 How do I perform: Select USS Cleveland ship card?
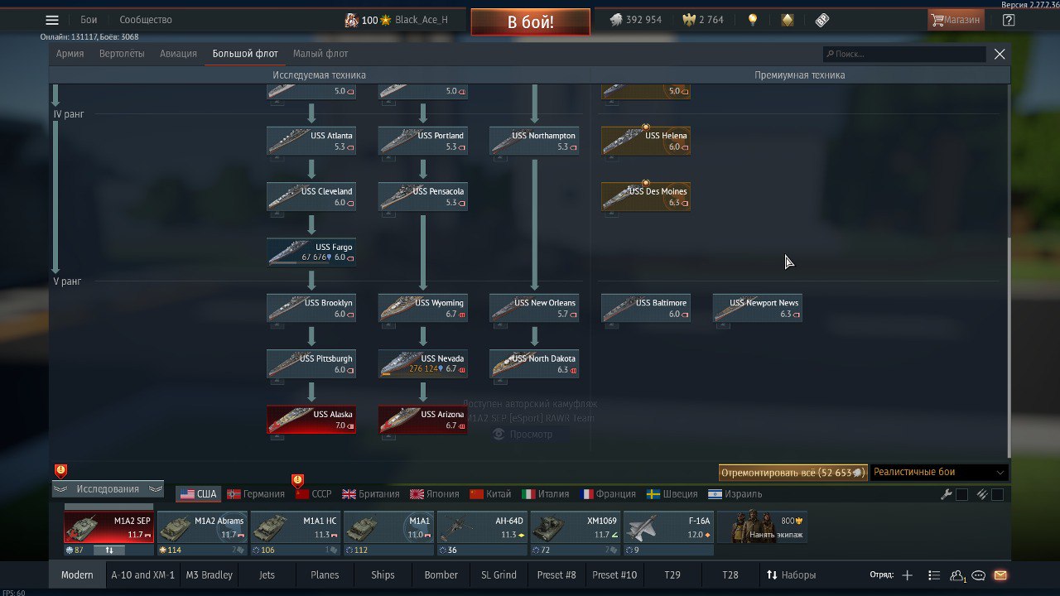[x=311, y=196]
